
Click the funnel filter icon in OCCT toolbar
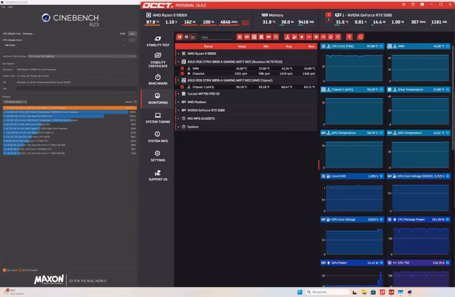(x=349, y=37)
